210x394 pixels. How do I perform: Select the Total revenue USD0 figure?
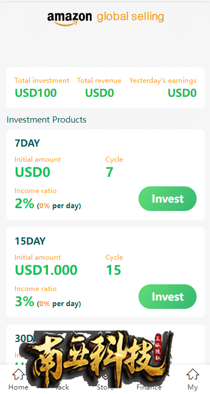(x=99, y=93)
